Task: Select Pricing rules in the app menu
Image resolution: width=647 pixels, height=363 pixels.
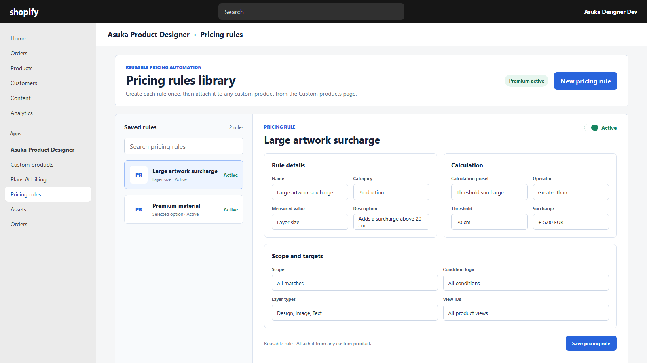Action: [x=48, y=194]
